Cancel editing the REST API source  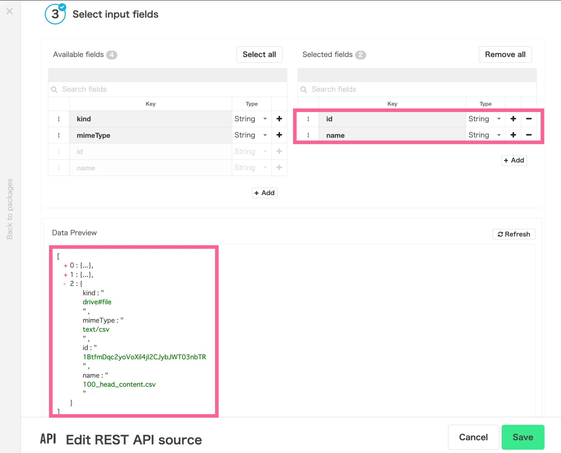[x=473, y=437]
